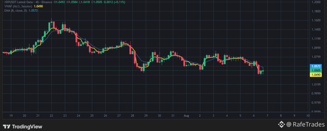Click the 1.2000 price axis label
This screenshot has width=327, height=131.
(316, 2)
